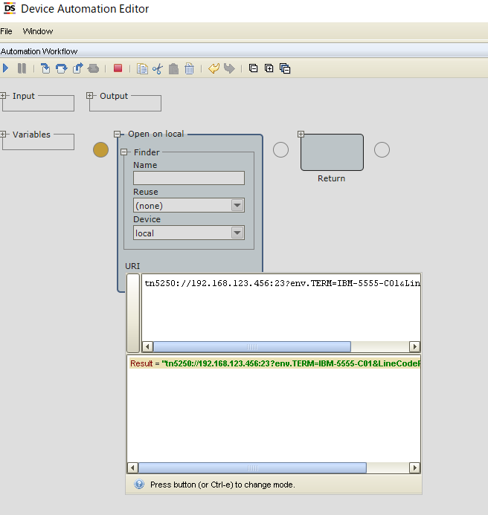This screenshot has width=488, height=515.
Task: Click the Collapse All toolbar icon
Action: point(253,68)
